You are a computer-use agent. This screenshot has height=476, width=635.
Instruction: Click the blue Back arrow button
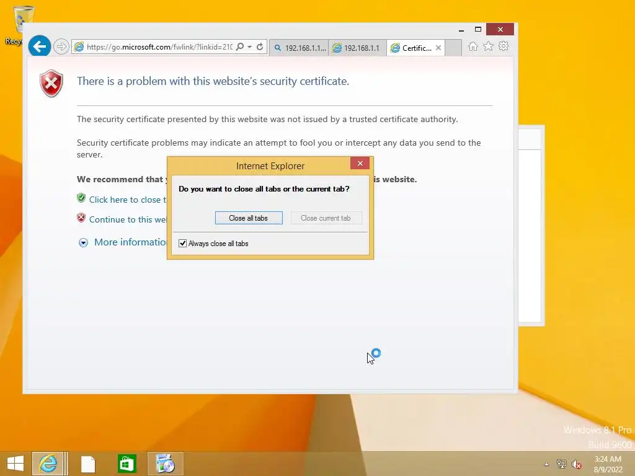(x=39, y=46)
